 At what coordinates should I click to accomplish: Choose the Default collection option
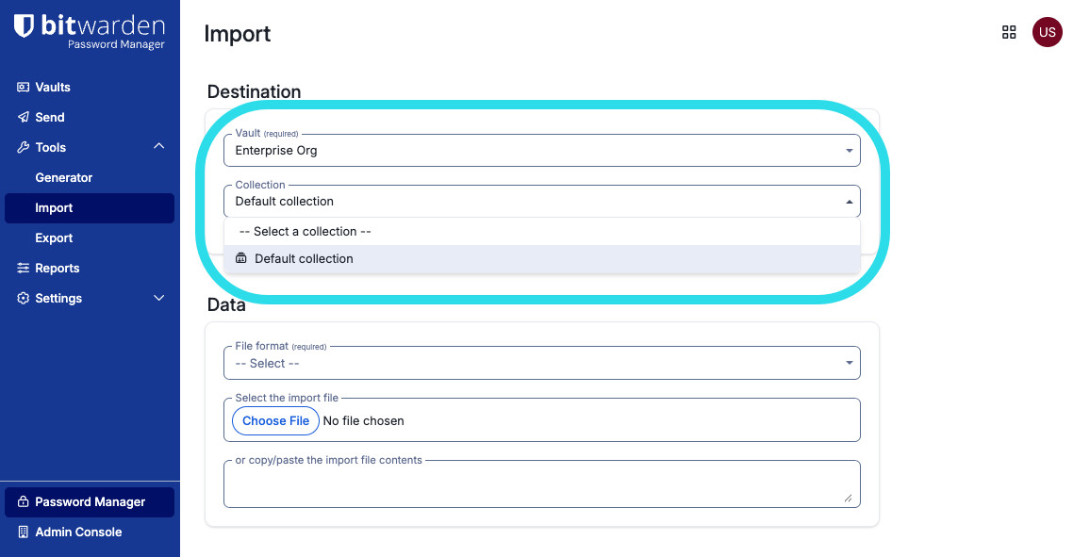pyautogui.click(x=304, y=258)
